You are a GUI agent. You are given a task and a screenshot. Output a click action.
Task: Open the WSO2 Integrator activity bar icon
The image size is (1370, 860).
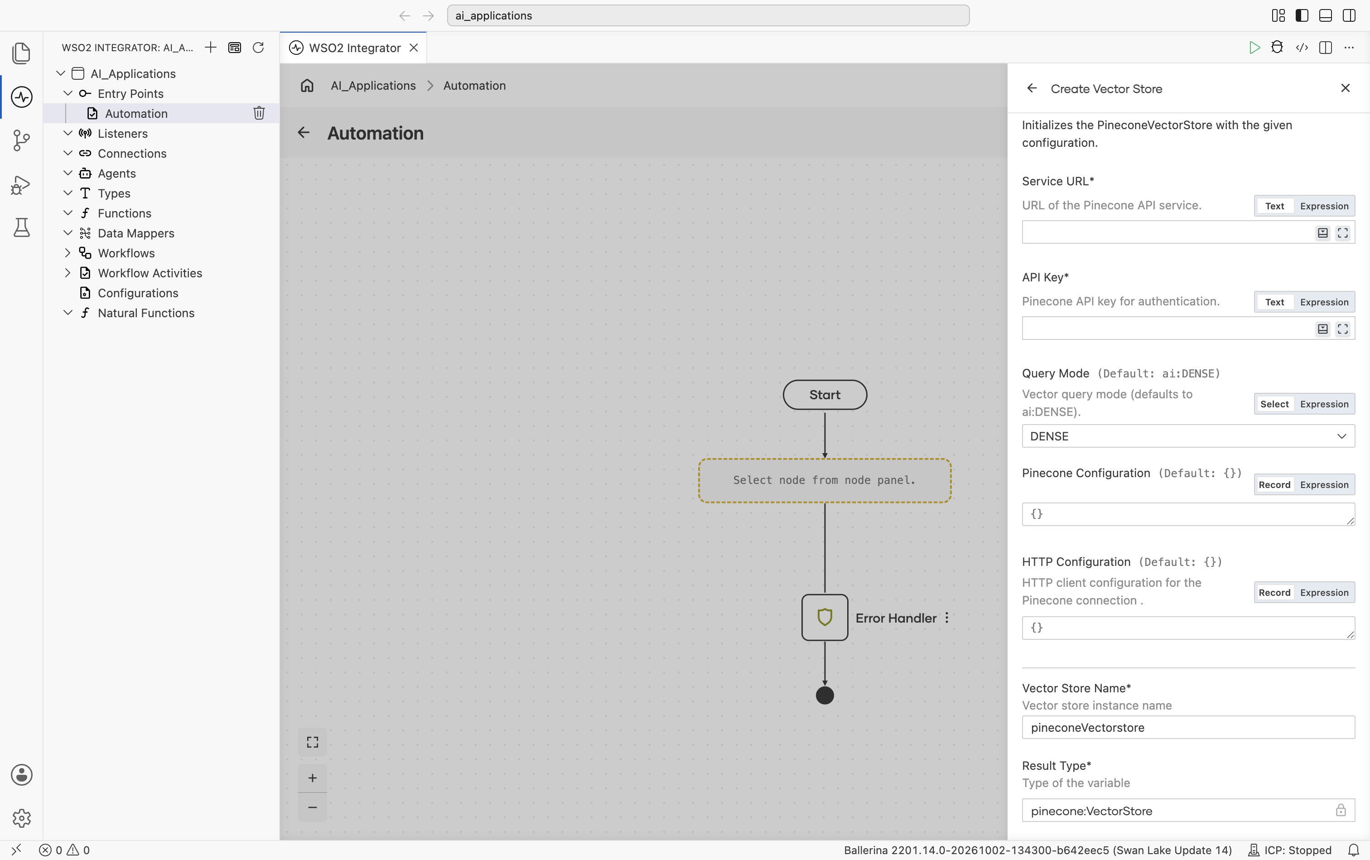[x=21, y=97]
